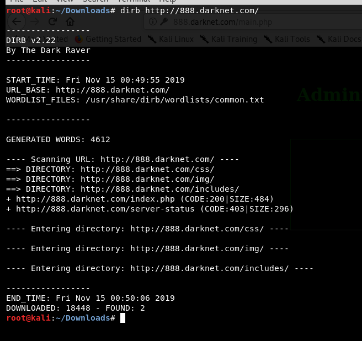Click the DIRECTORY img/ result line
The width and height of the screenshot is (362, 341).
pyautogui.click(x=110, y=179)
